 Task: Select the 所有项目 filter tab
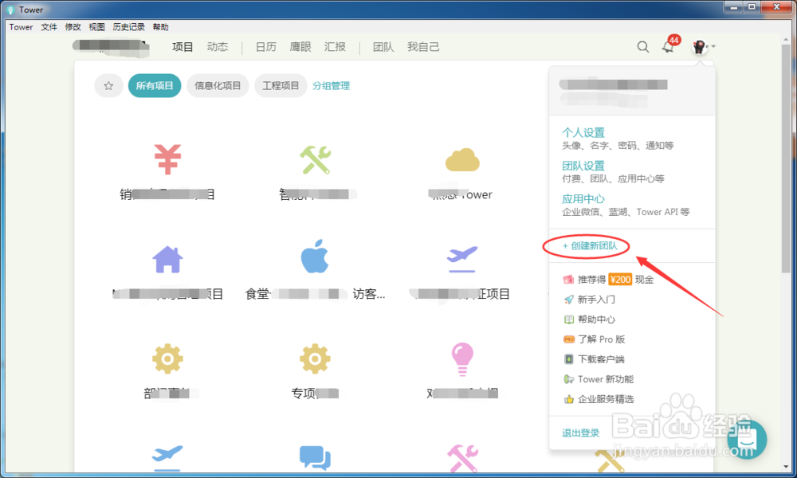pos(155,86)
